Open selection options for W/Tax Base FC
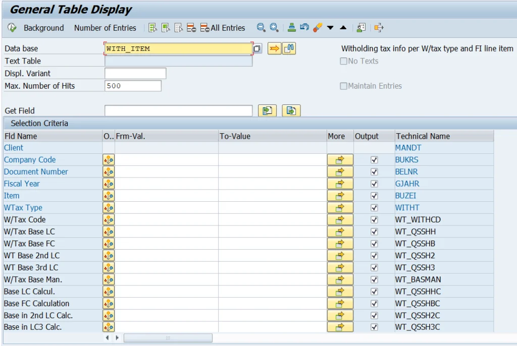Screen dimensions: 517x346 pos(109,244)
